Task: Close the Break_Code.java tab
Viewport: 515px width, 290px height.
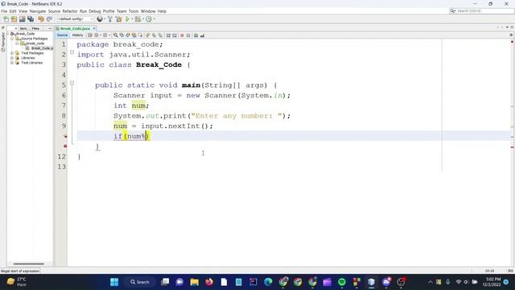Action: (x=94, y=29)
